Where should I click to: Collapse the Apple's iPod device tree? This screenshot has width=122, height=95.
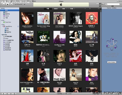coord(3,26)
